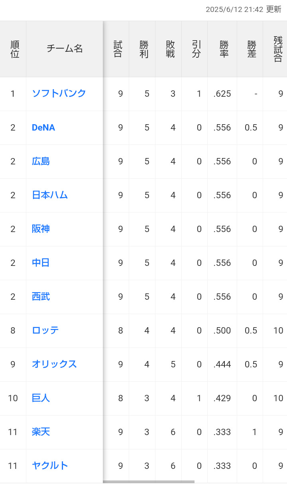Click the チーム名 column header
The width and height of the screenshot is (287, 488).
(65, 49)
